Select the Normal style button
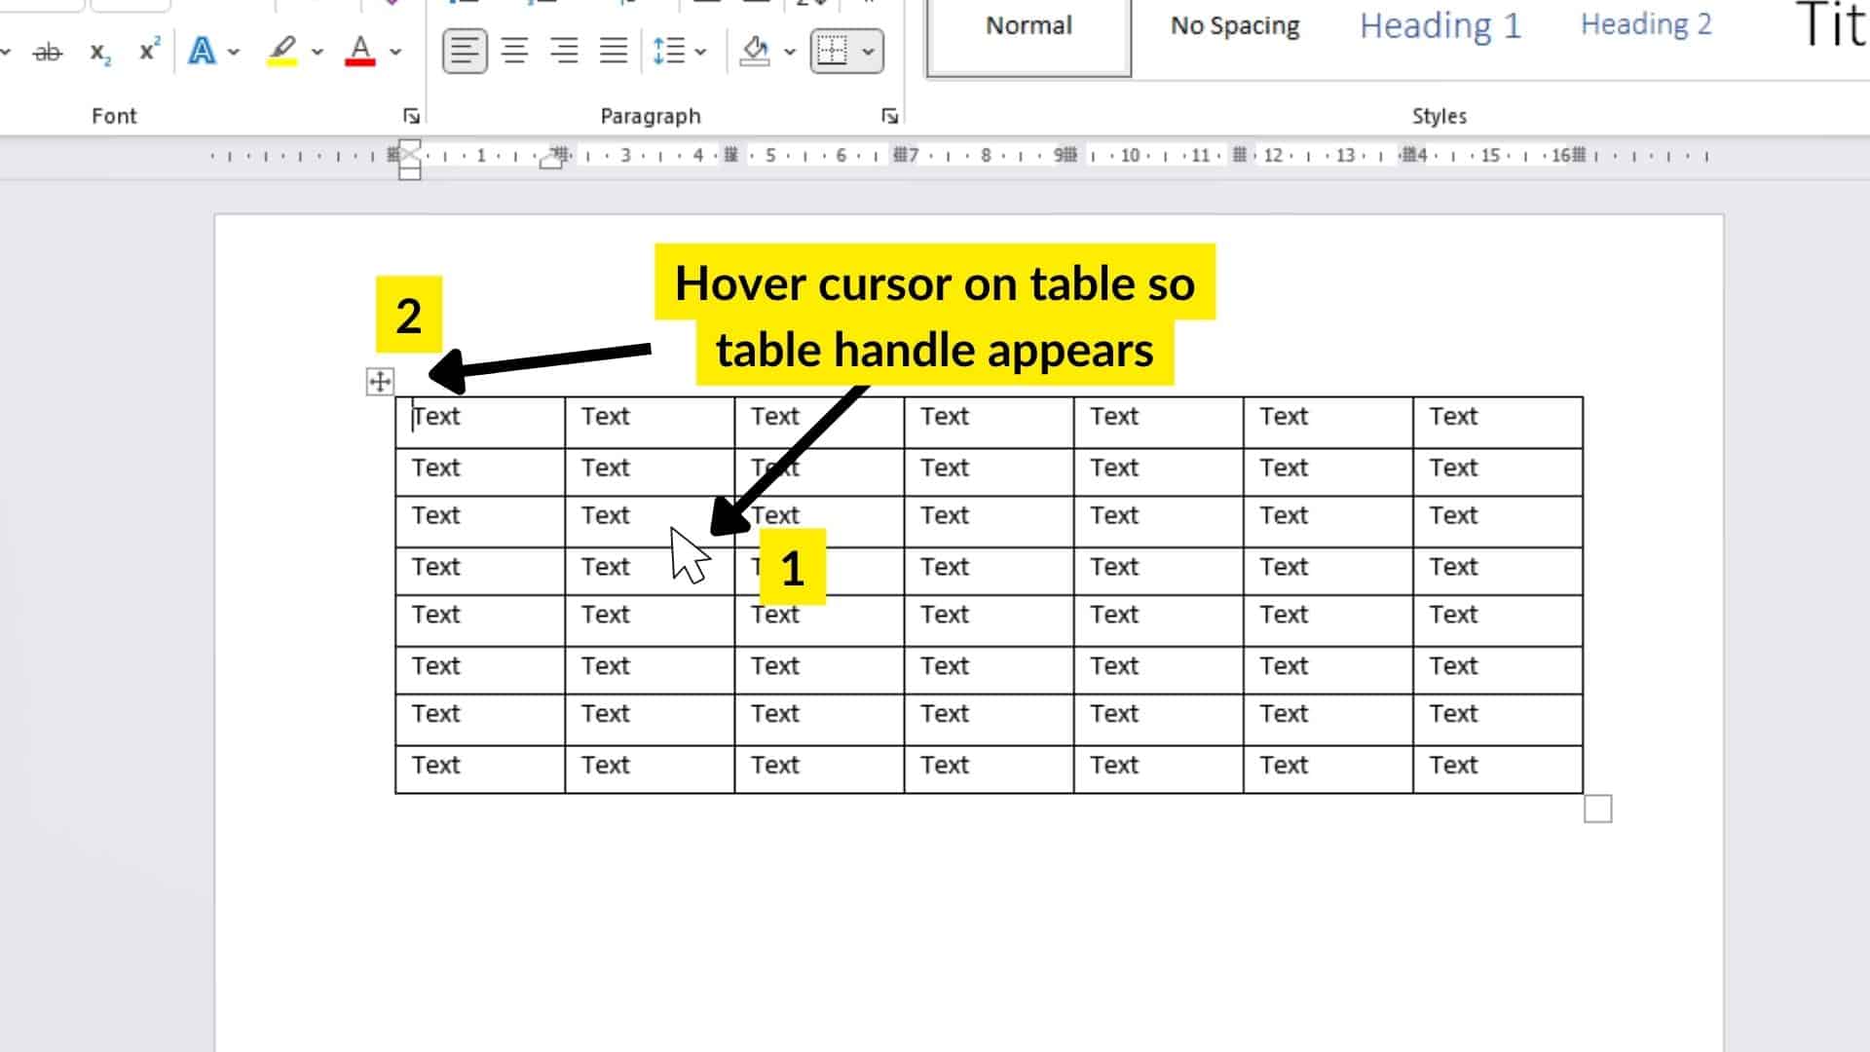 (x=1028, y=25)
